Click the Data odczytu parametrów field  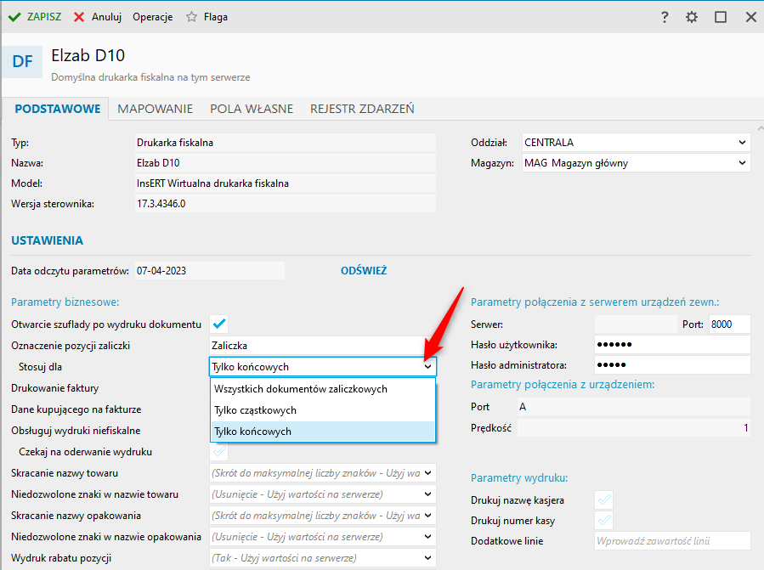pos(210,271)
